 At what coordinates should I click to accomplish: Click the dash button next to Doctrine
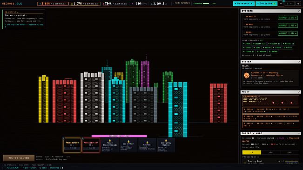point(281,3)
